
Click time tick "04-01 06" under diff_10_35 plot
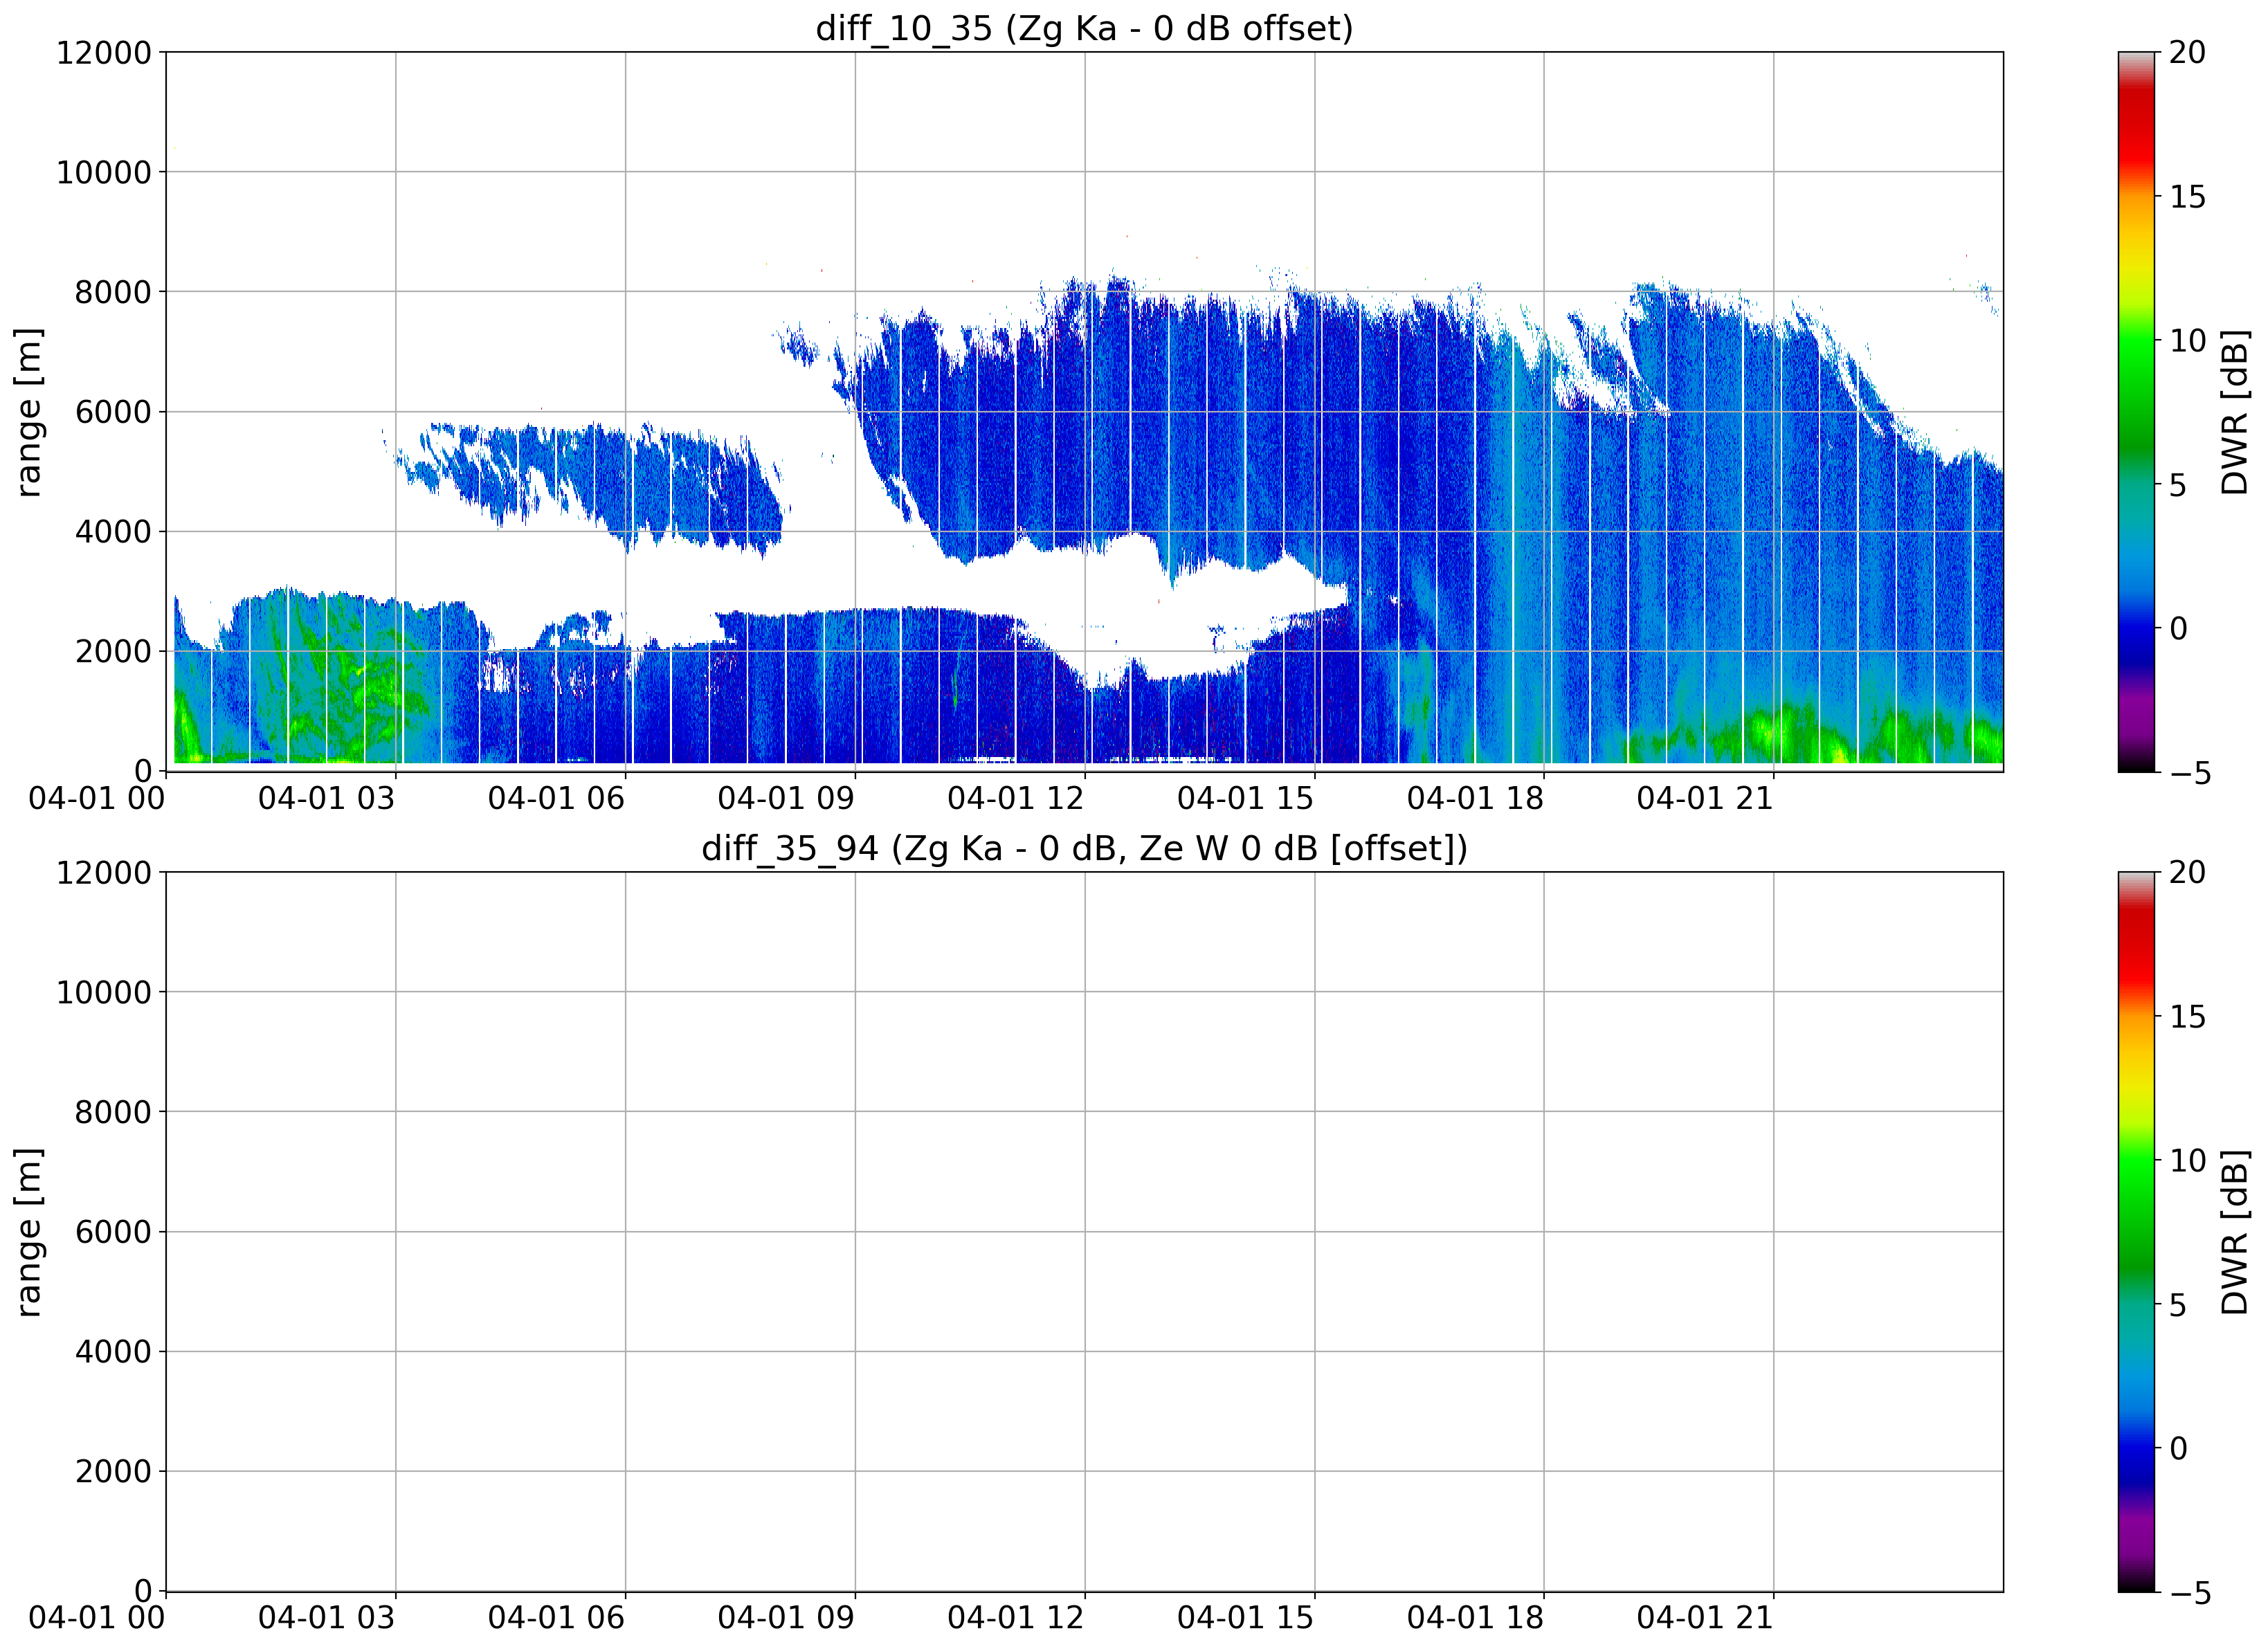(x=557, y=798)
